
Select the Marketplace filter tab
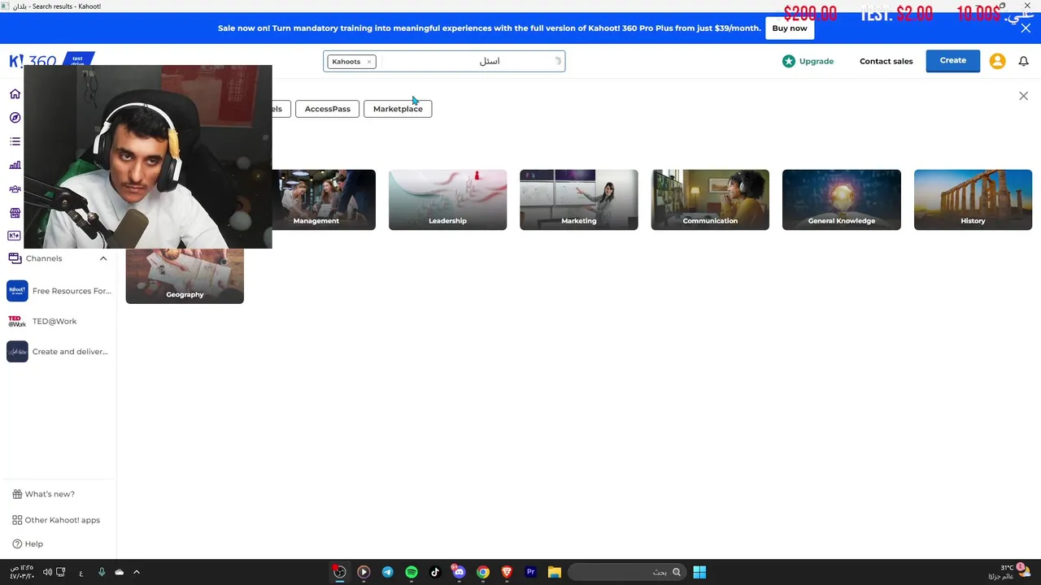tap(398, 109)
